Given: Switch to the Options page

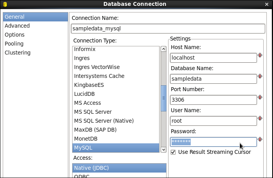Looking at the screenshot, I should click(15, 35).
